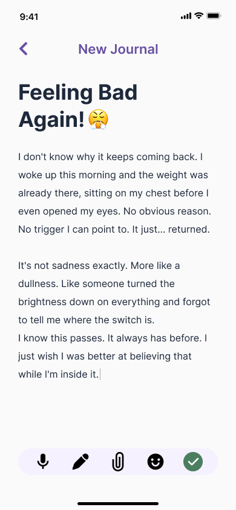The width and height of the screenshot is (236, 510).
Task: Select the pencil edit tool
Action: click(80, 462)
